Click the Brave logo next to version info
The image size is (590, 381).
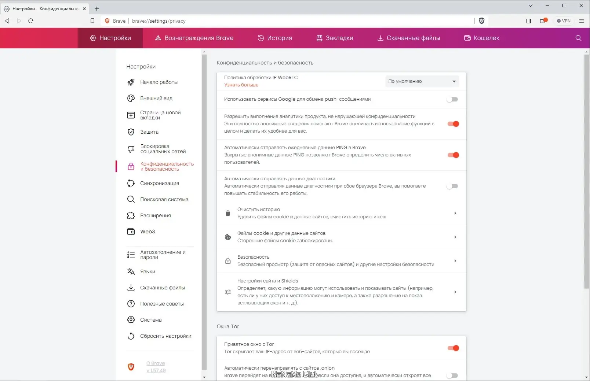tap(131, 366)
